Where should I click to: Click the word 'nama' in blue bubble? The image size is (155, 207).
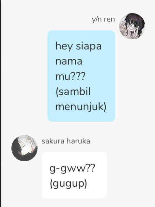click(69, 61)
